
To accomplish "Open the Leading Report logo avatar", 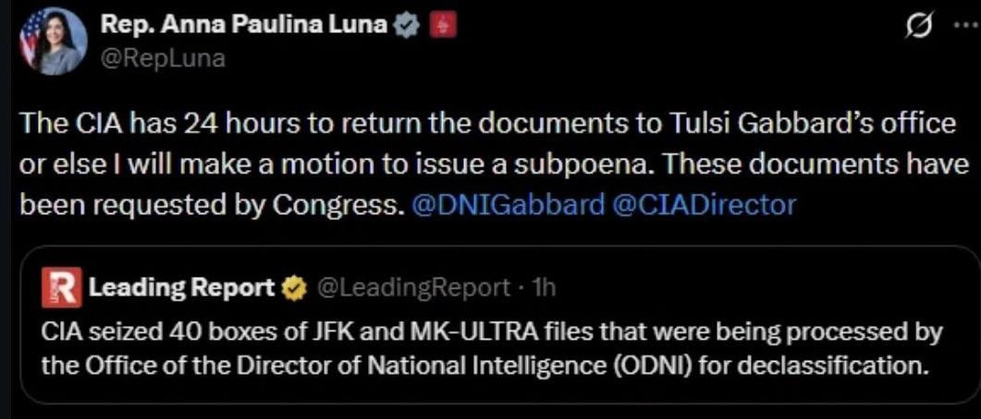I will (x=61, y=287).
